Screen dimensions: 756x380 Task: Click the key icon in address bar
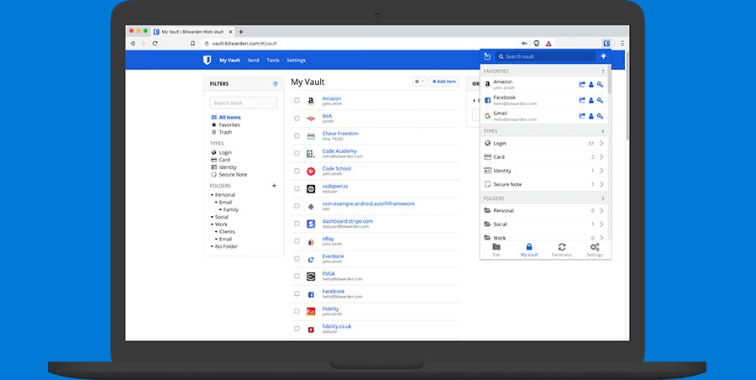tap(524, 44)
